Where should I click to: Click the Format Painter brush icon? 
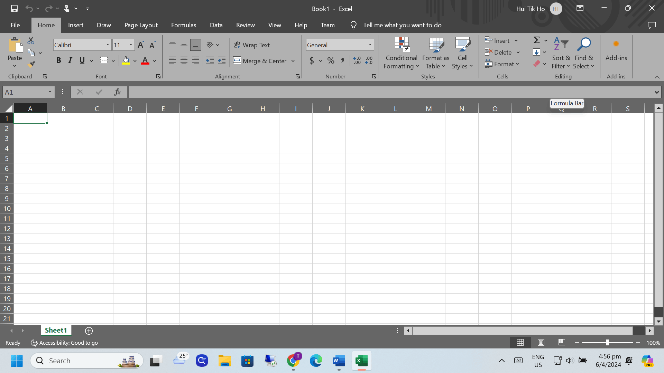[31, 64]
